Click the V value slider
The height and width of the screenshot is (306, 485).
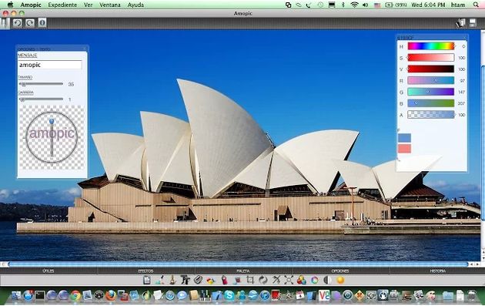tap(431, 69)
